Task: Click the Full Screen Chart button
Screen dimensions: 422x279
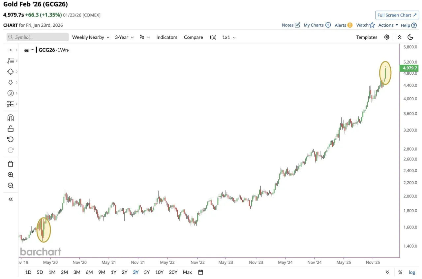Action: [397, 15]
